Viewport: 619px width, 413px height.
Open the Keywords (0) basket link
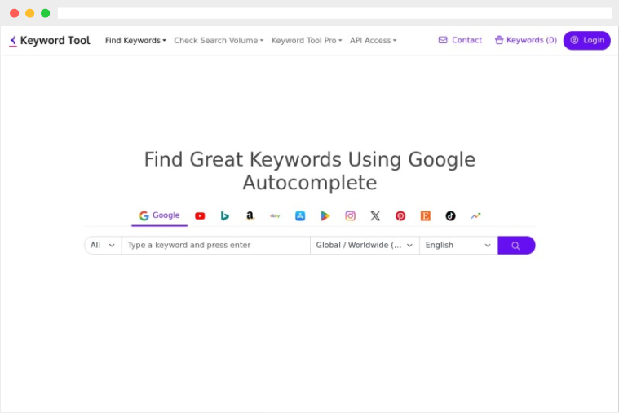click(526, 40)
